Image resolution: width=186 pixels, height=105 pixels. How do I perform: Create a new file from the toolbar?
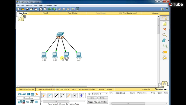(19, 9)
